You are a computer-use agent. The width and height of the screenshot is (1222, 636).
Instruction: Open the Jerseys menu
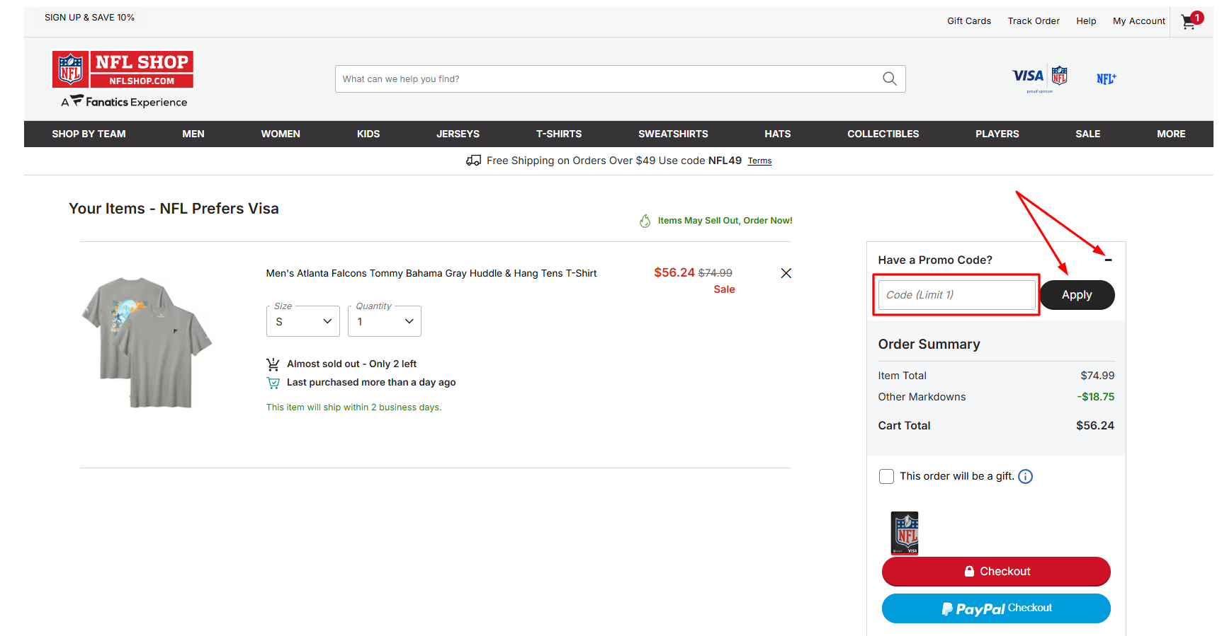pos(458,134)
